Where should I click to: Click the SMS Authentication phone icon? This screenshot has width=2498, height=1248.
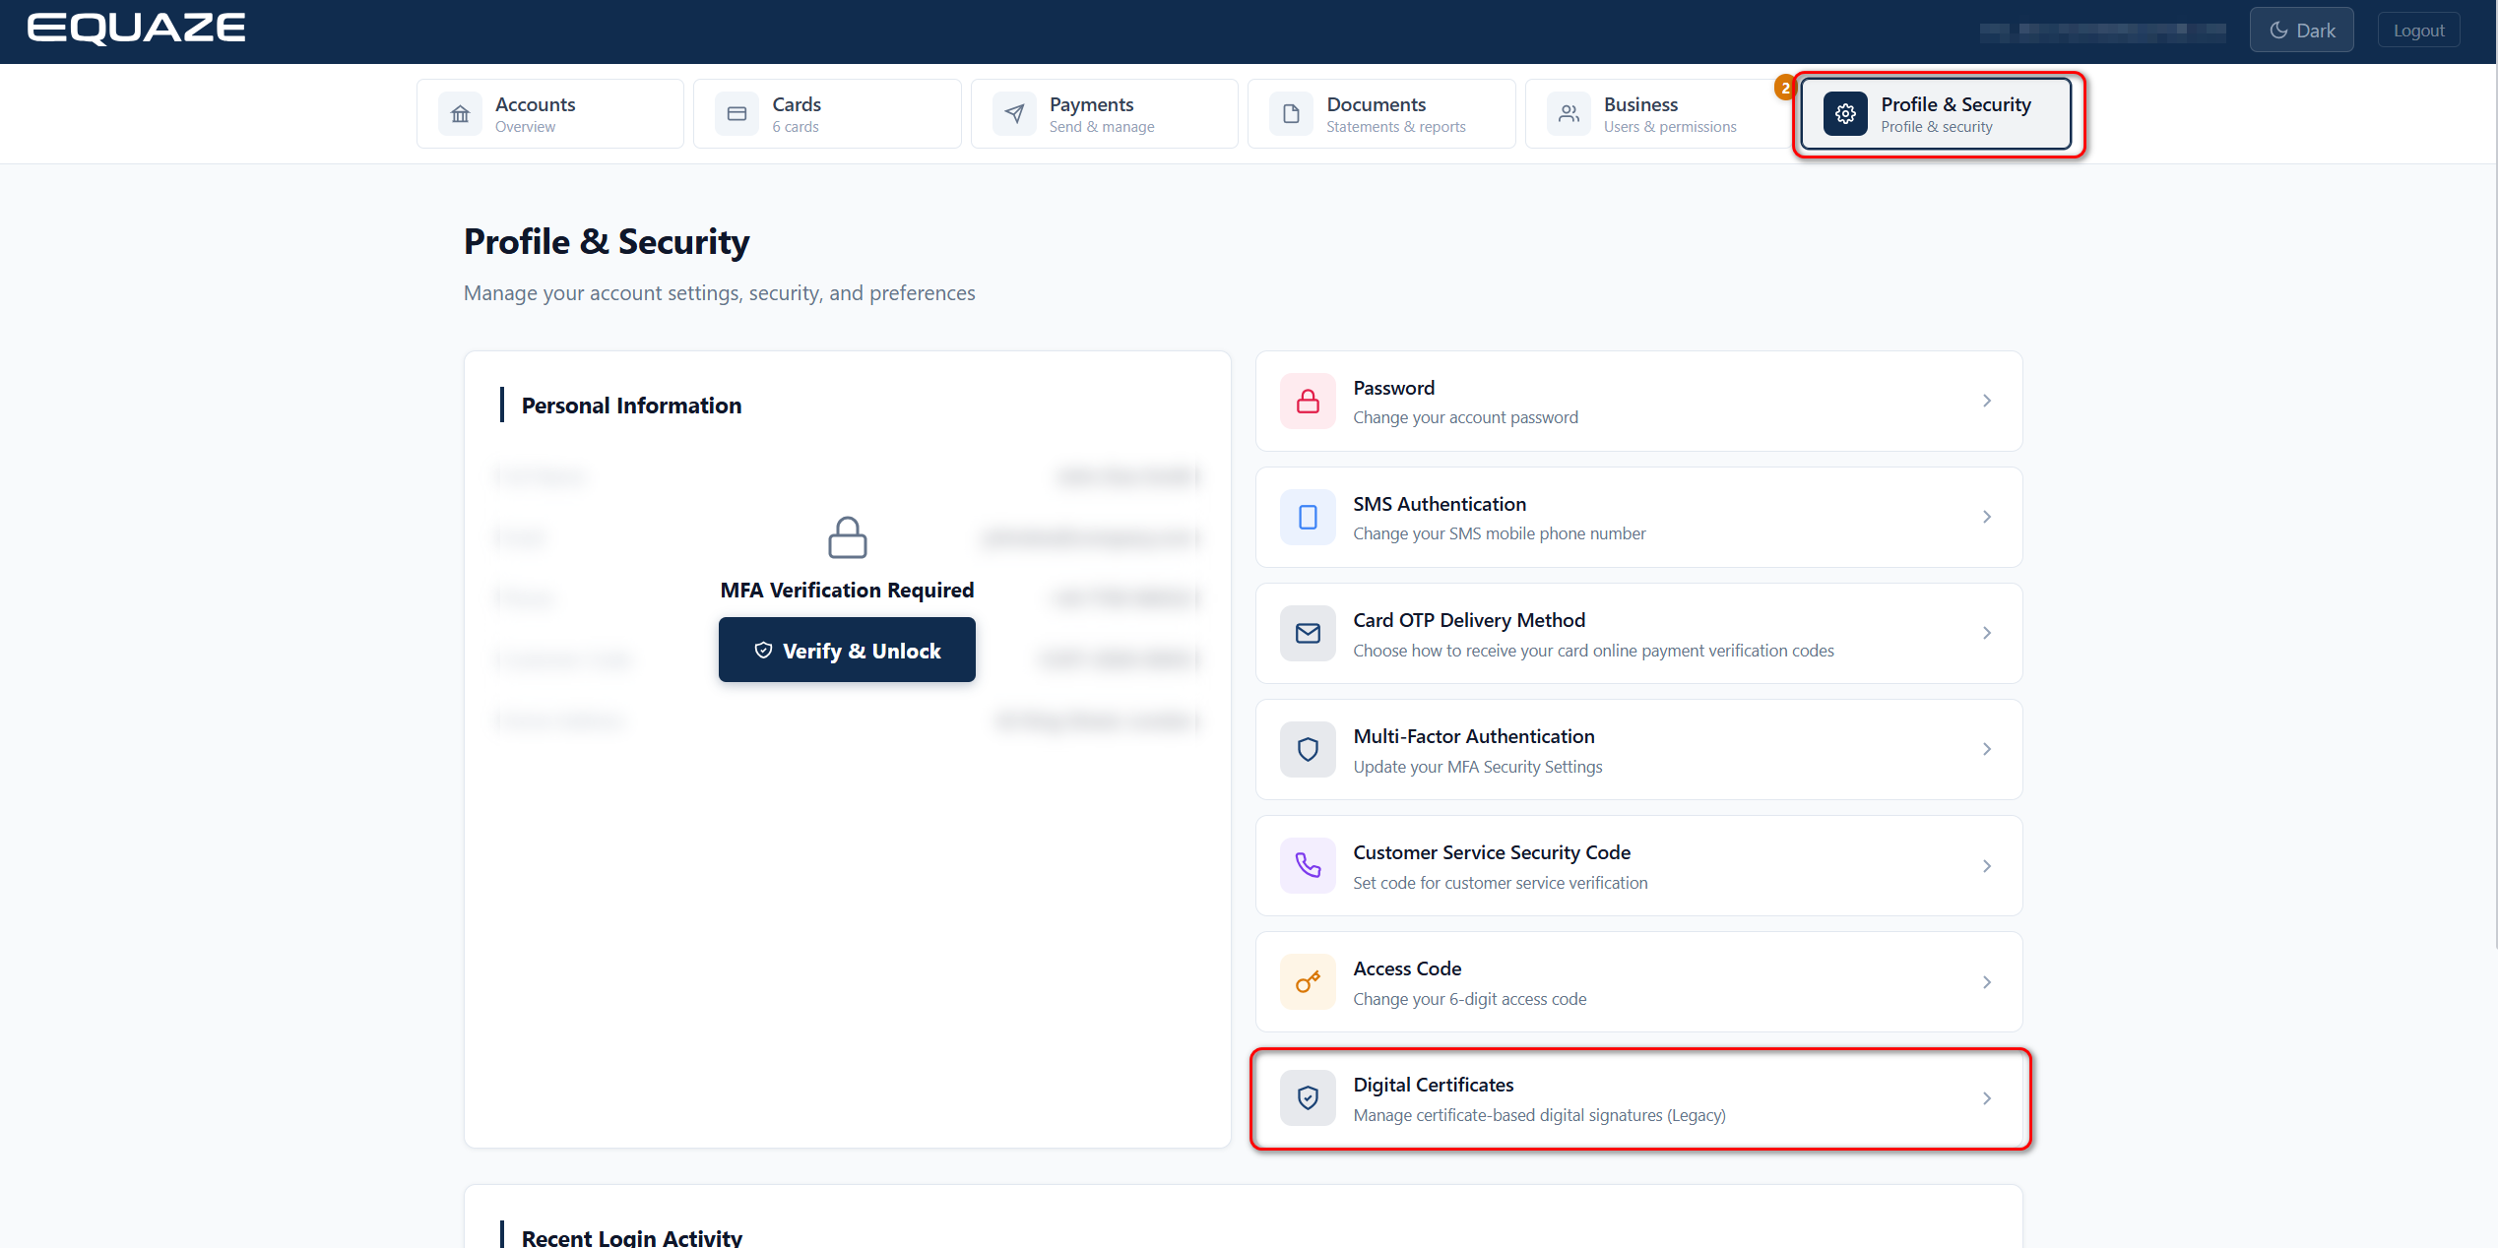pyautogui.click(x=1308, y=517)
